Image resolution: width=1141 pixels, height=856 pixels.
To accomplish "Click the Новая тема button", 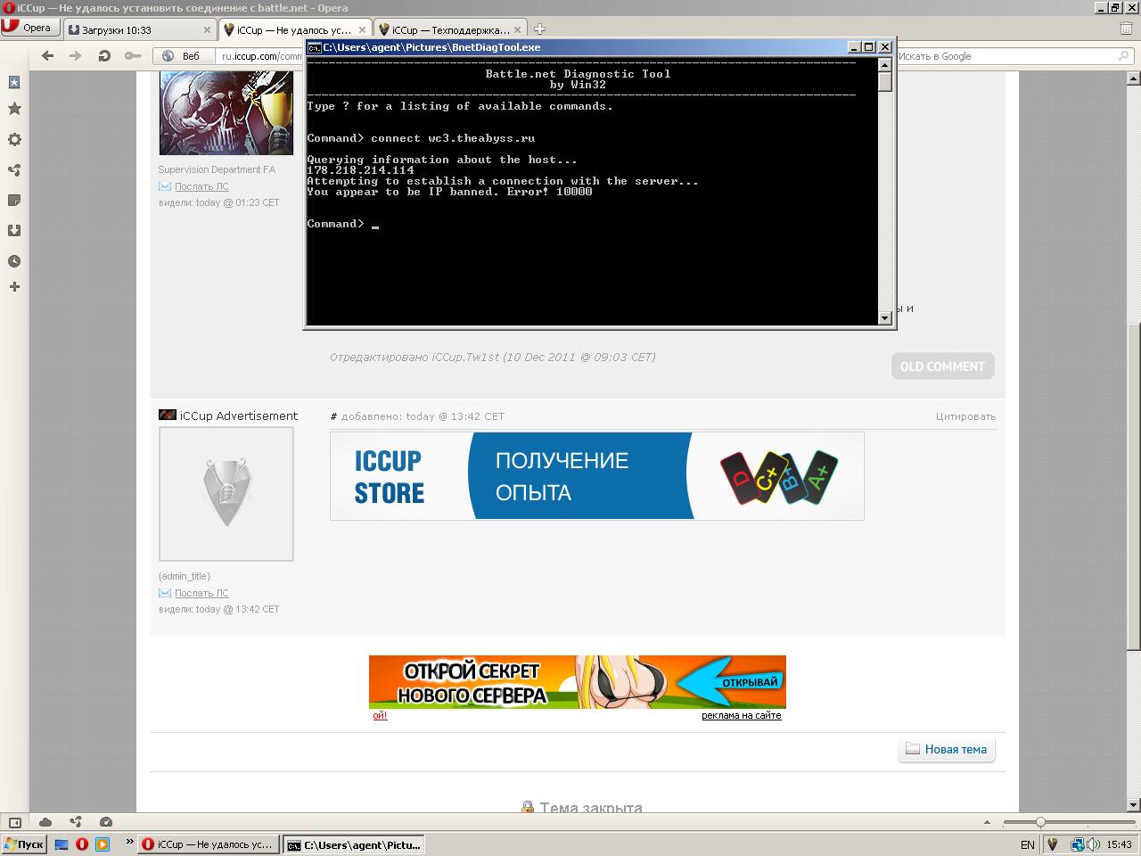I will pos(947,749).
